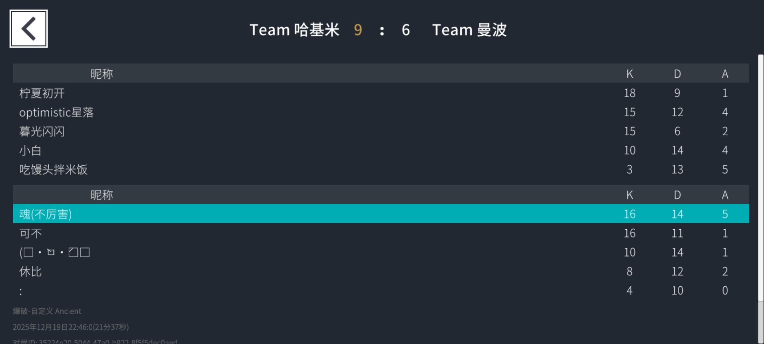Click the 爆破-自定义 Ancient mode label
The width and height of the screenshot is (764, 344).
pos(47,311)
